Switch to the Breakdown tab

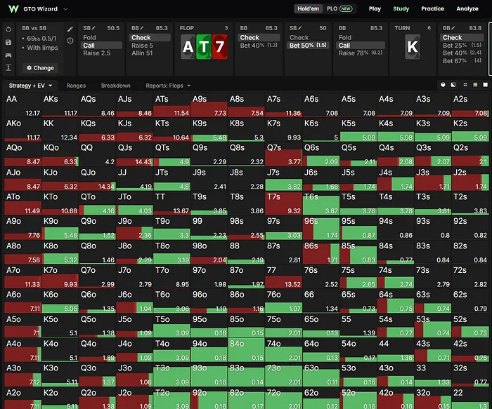115,86
